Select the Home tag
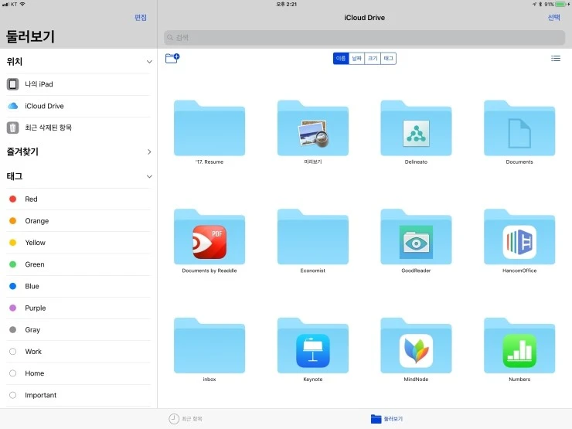Viewport: 572px width, 429px height. (78, 373)
